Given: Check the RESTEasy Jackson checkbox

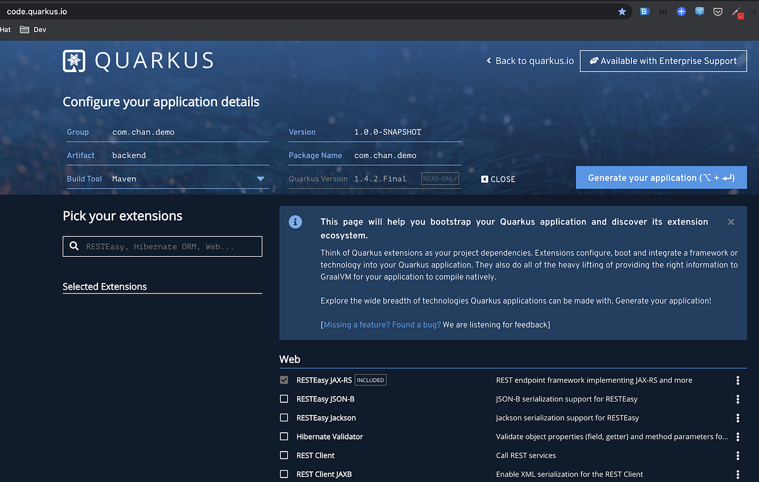Looking at the screenshot, I should (x=283, y=417).
